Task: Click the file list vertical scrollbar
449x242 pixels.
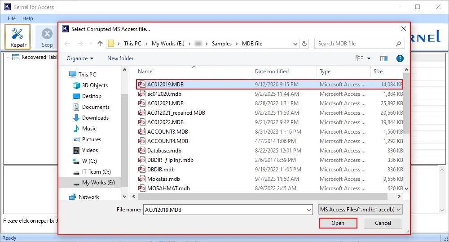Action: [x=406, y=103]
